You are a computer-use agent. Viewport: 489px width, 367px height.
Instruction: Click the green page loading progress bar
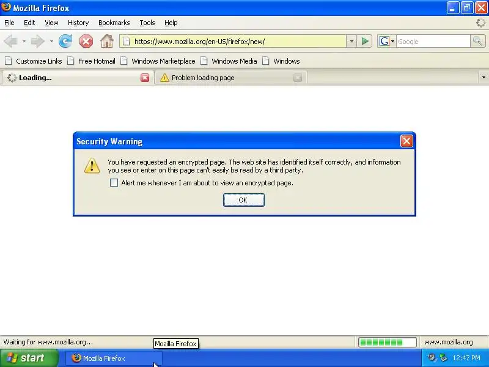388,343
